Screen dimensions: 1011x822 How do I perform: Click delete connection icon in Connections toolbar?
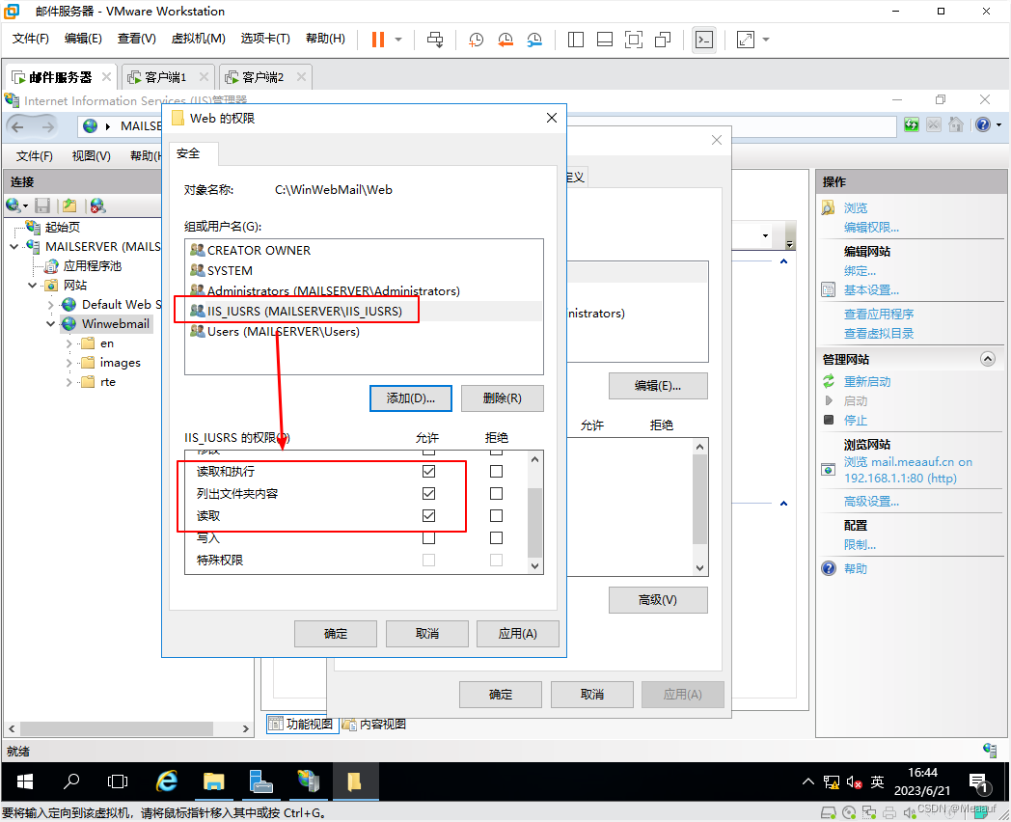(x=97, y=205)
